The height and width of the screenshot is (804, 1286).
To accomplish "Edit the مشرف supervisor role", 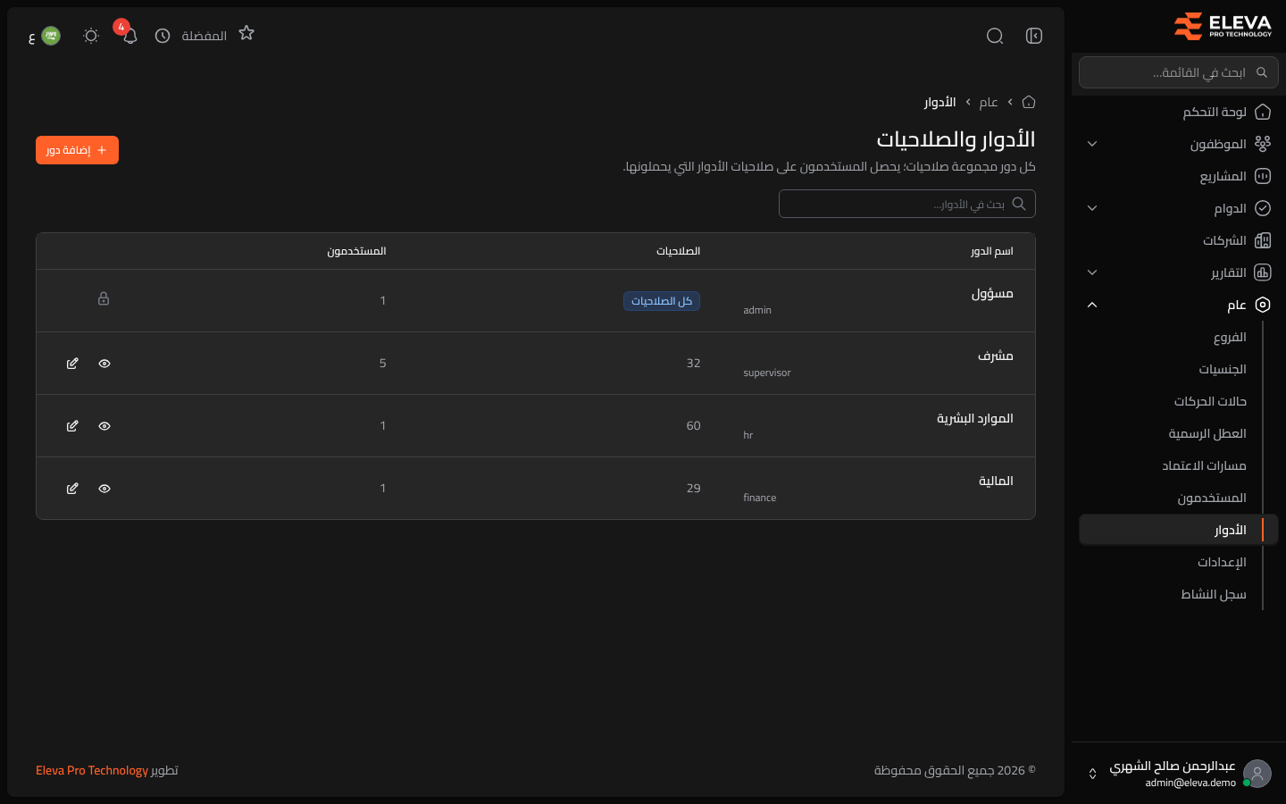I will [x=72, y=364].
